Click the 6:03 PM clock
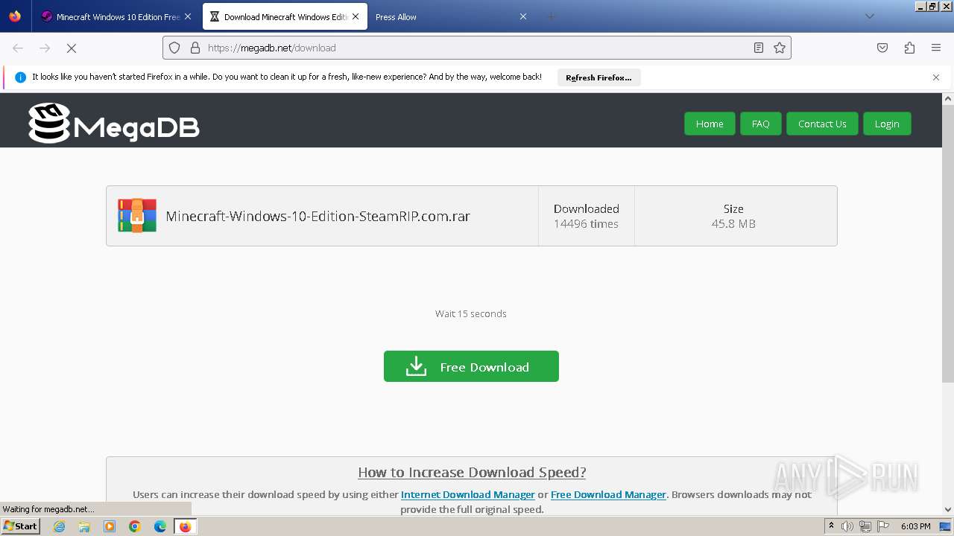This screenshot has height=536, width=954. coord(915,526)
